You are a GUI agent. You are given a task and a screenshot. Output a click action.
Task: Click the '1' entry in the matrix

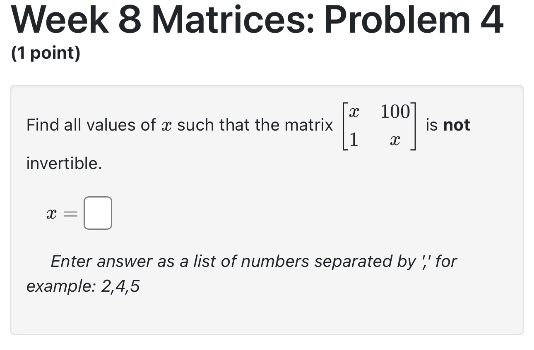pos(354,139)
